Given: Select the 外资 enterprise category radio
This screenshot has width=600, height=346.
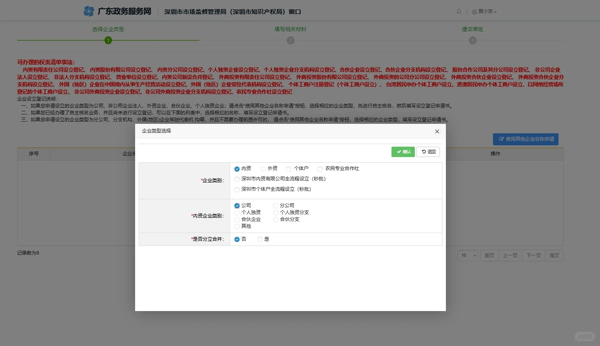Looking at the screenshot, I should pos(262,169).
